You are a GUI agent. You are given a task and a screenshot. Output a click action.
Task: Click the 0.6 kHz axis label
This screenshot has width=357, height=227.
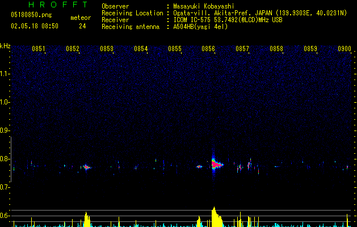pyautogui.click(x=5, y=216)
